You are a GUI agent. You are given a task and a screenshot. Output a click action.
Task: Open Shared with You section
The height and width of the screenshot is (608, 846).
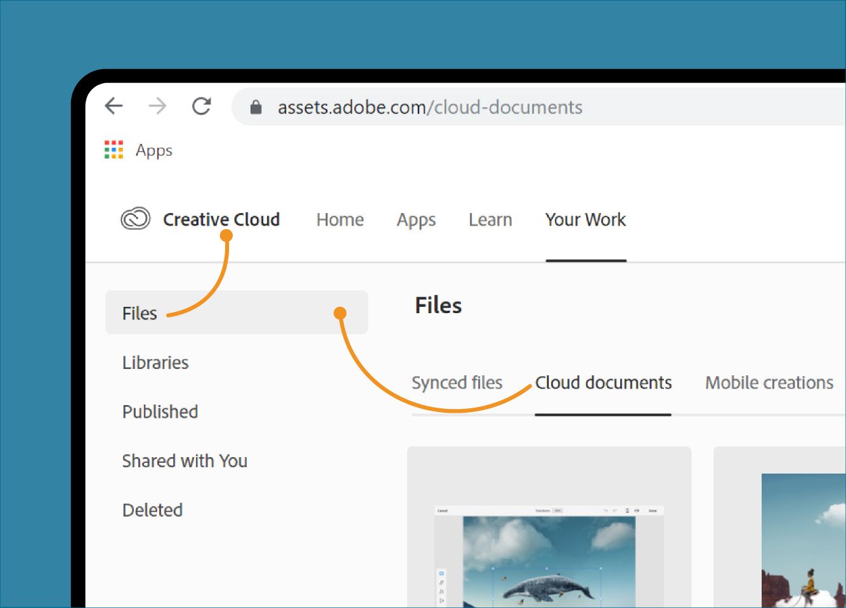pos(185,461)
